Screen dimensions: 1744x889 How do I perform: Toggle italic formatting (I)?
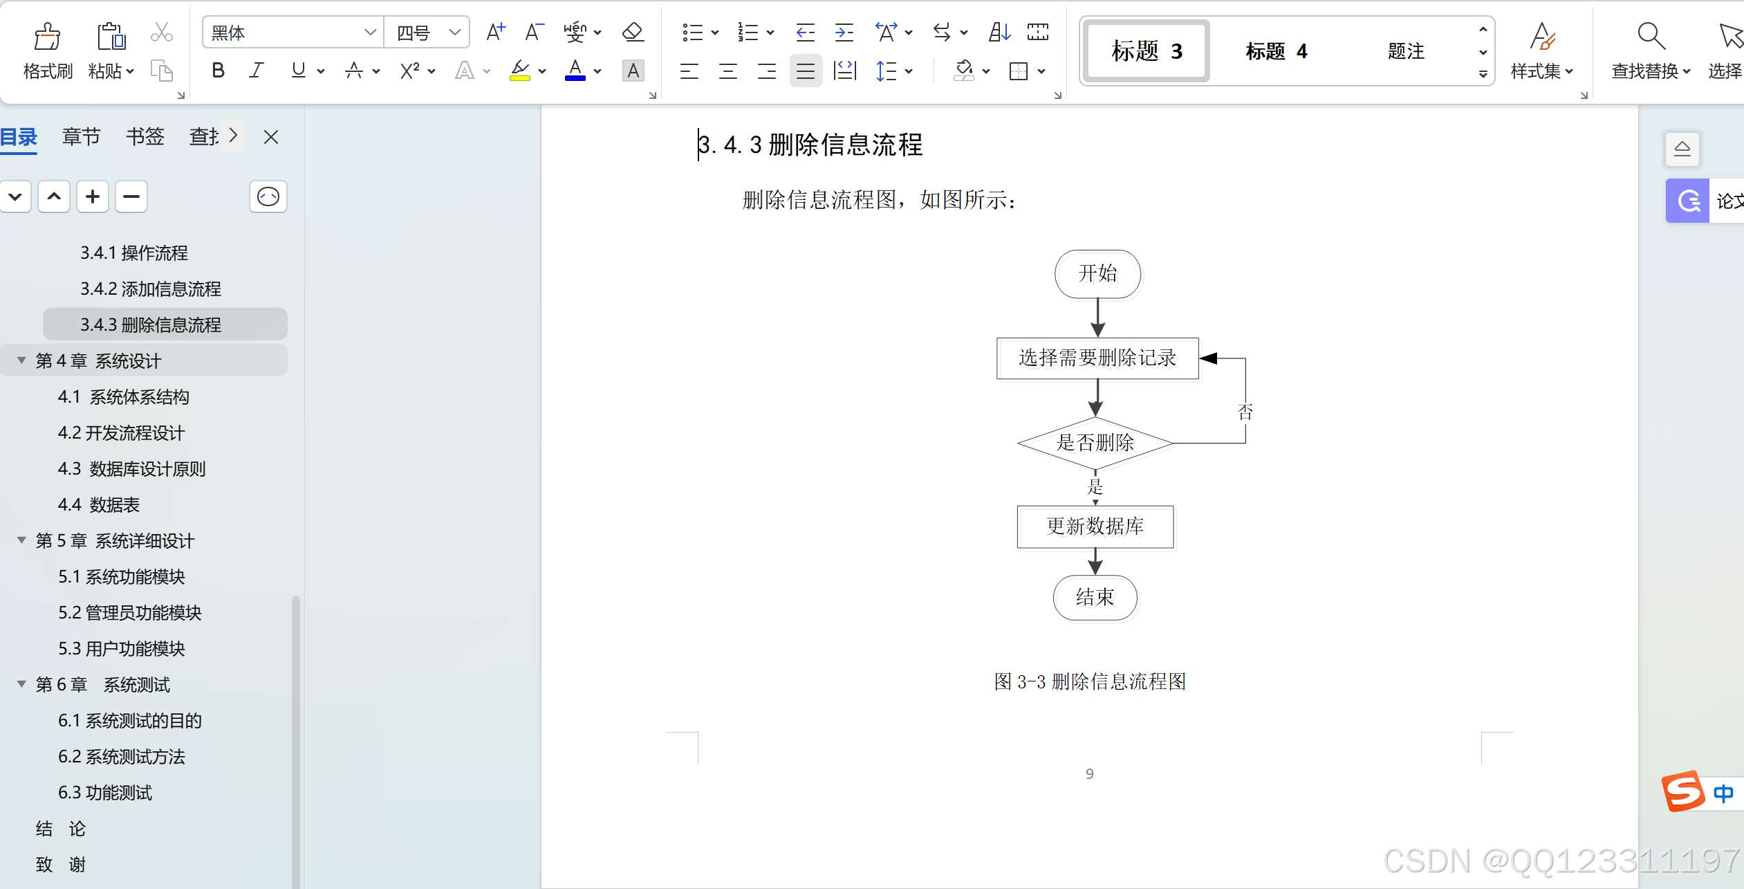[257, 71]
